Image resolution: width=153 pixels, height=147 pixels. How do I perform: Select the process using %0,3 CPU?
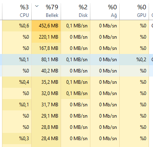click(x=76, y=139)
